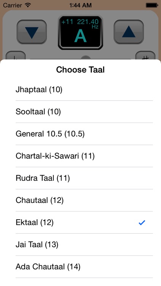The height and width of the screenshot is (286, 161).
Task: Tap the down arrow pitch button
Action: click(32, 32)
